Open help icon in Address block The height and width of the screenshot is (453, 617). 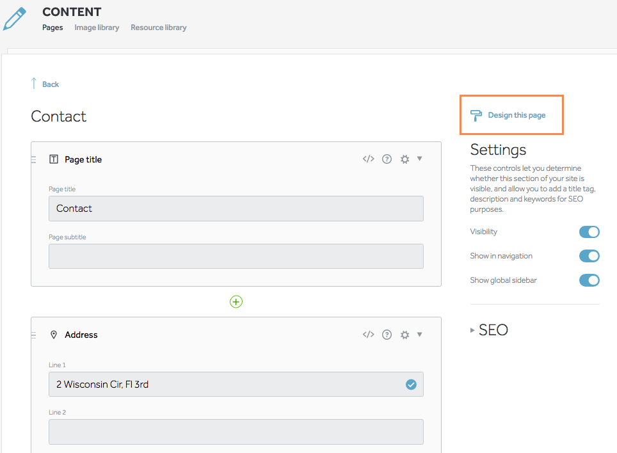[x=387, y=335]
